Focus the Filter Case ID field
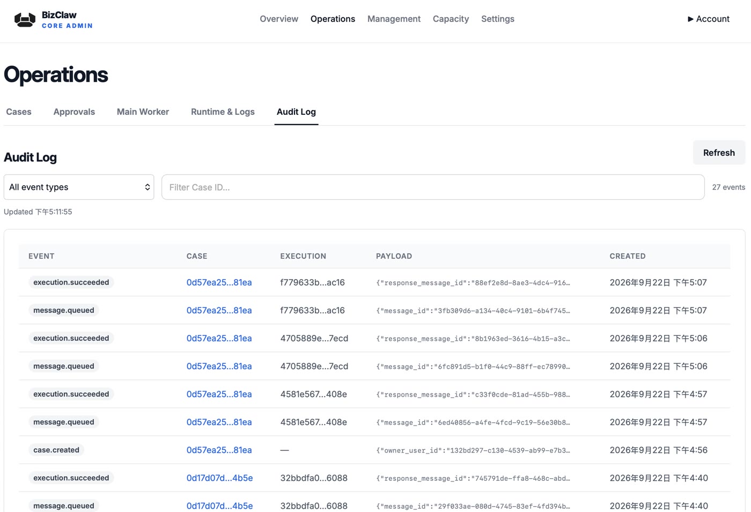This screenshot has width=751, height=512. [x=433, y=187]
